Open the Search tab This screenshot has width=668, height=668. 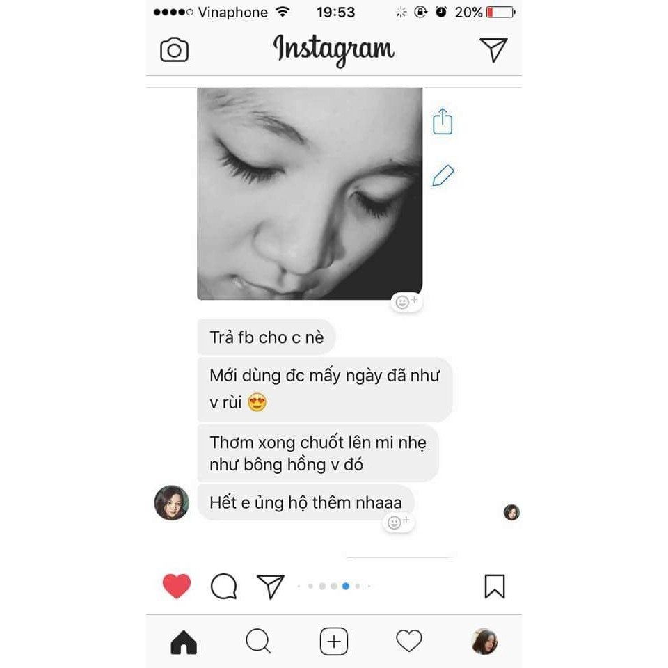258,641
